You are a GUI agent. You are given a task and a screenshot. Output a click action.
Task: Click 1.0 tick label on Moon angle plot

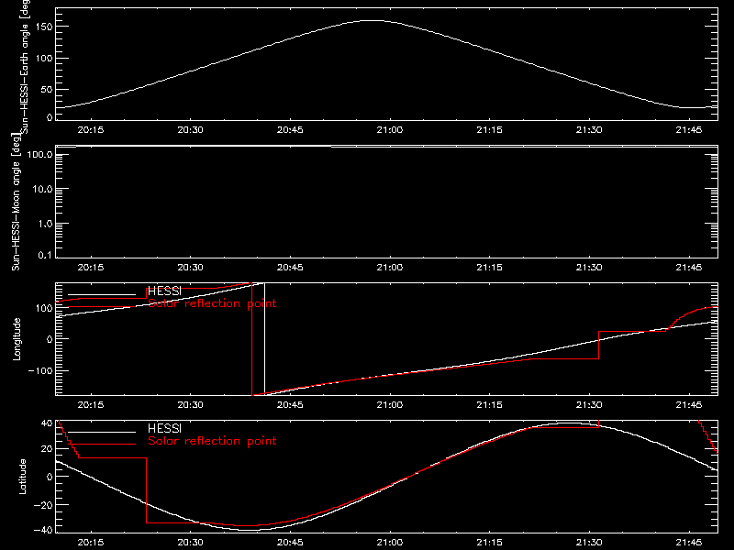coord(45,224)
